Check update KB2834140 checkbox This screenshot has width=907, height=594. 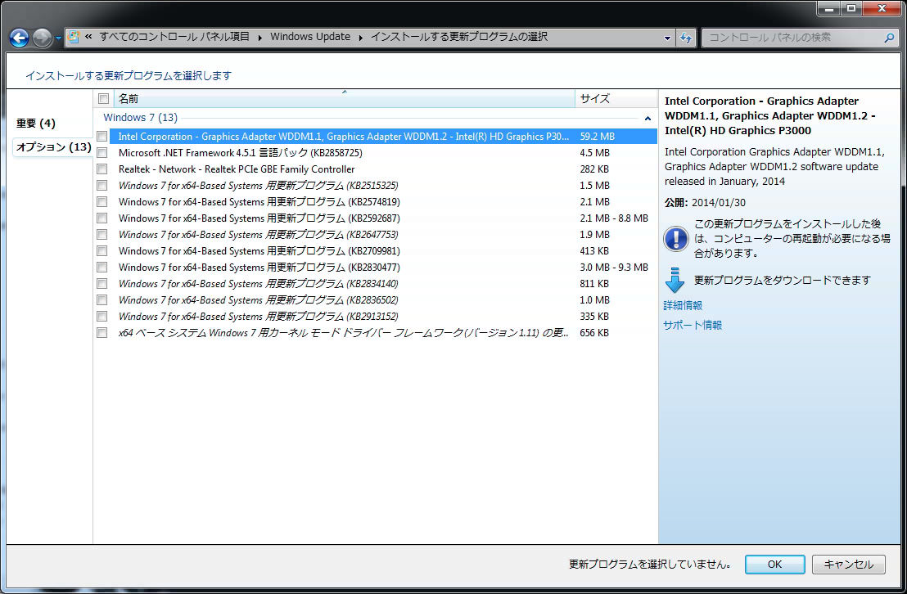point(102,284)
